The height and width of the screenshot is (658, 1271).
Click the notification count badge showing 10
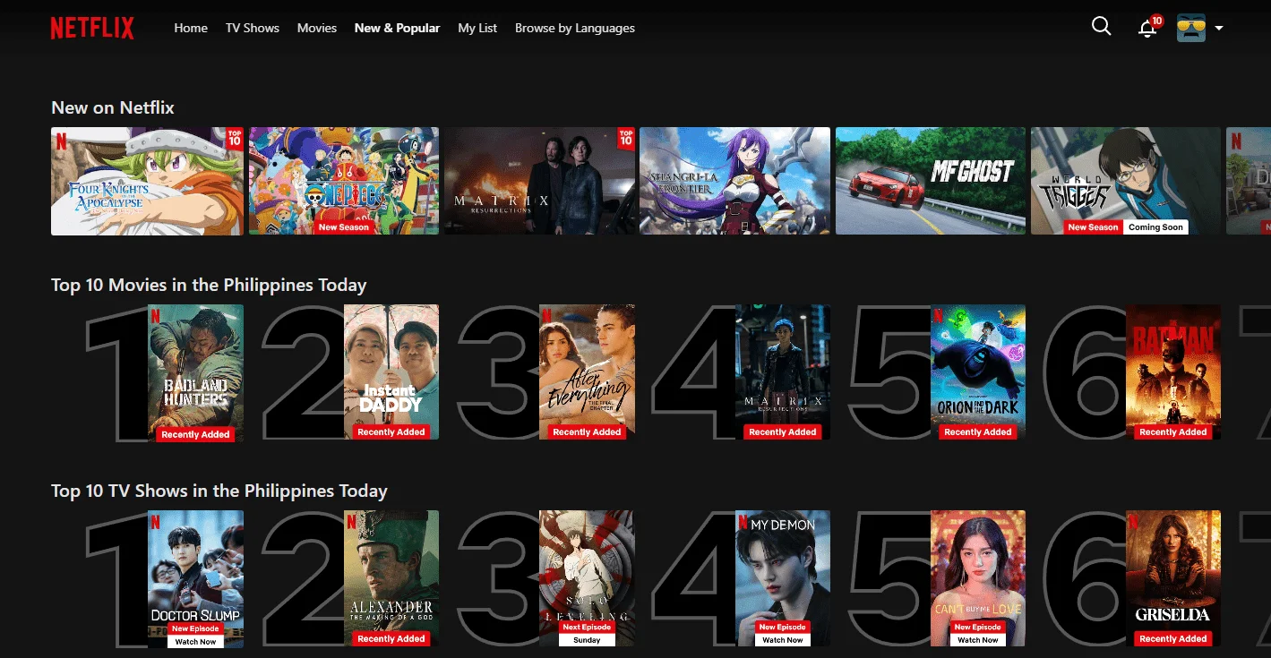[x=1156, y=21]
